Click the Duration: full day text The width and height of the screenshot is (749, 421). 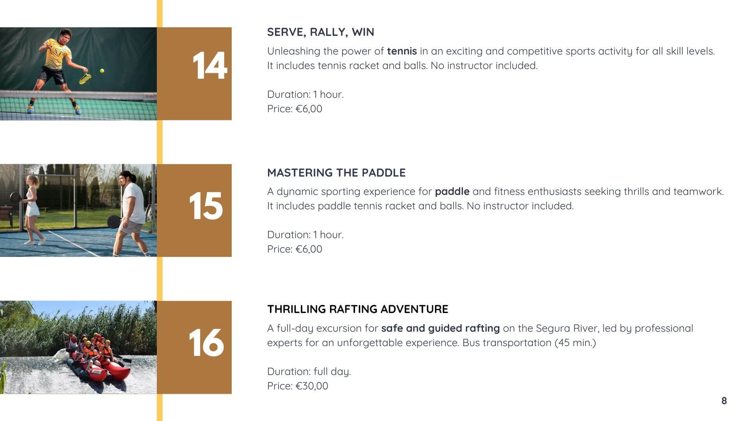click(309, 371)
